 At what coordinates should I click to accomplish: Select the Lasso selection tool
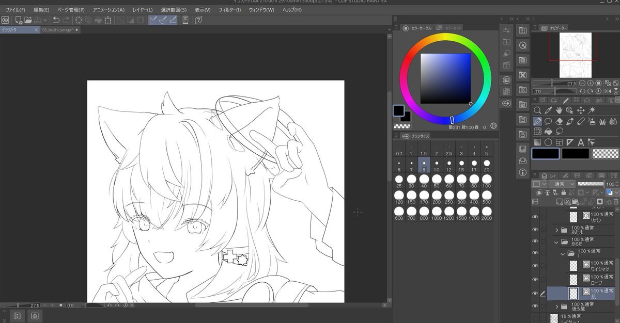[548, 121]
